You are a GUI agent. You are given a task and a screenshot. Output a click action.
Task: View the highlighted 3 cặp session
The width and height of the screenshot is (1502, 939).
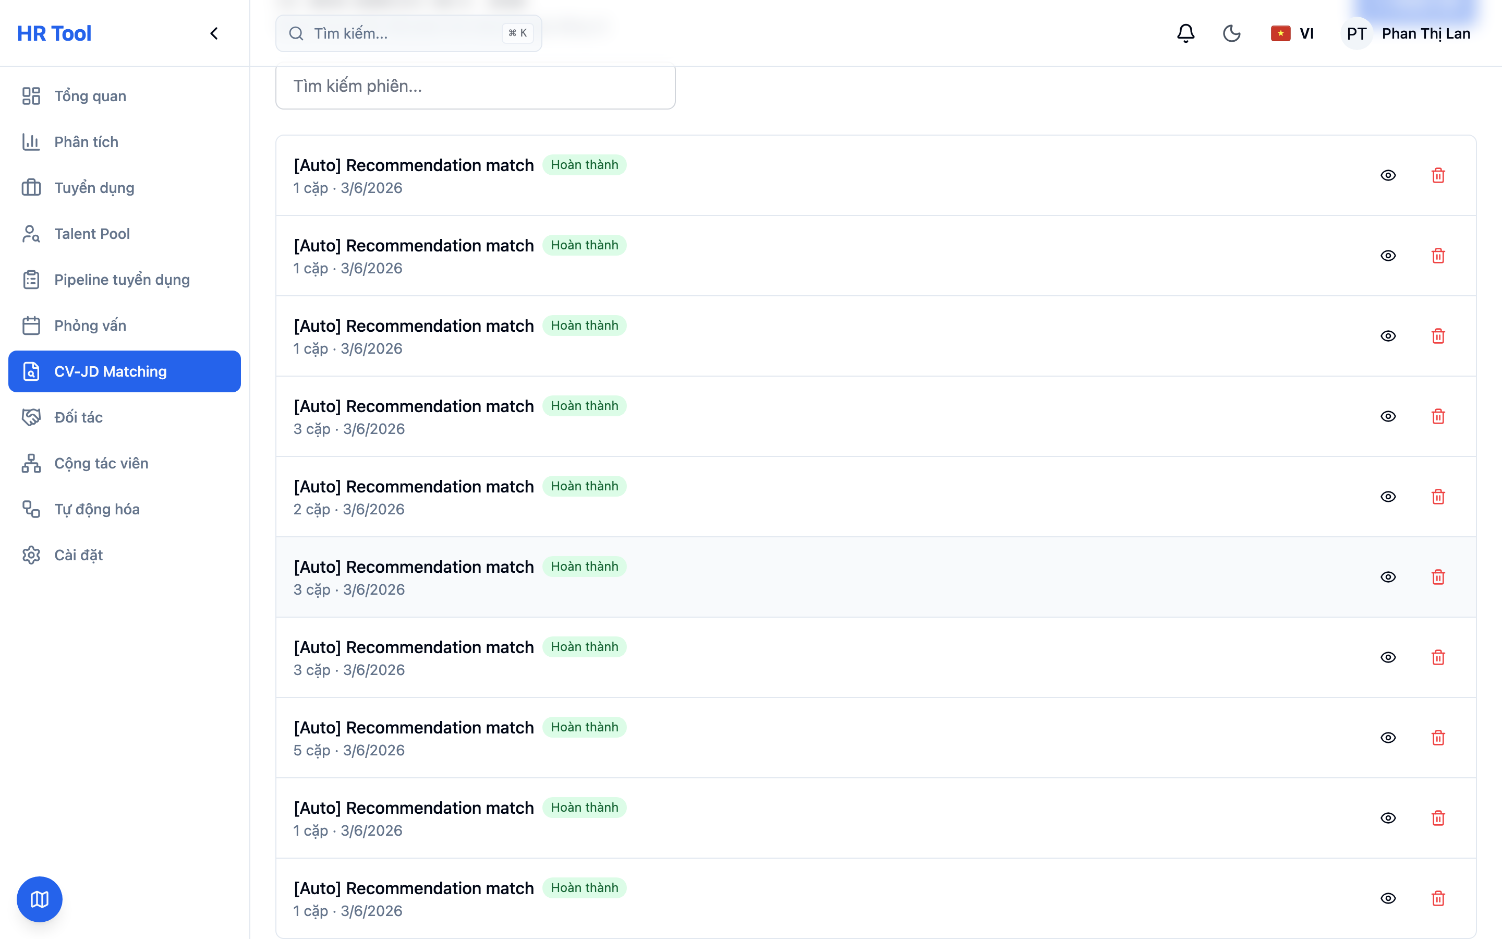click(x=1388, y=577)
